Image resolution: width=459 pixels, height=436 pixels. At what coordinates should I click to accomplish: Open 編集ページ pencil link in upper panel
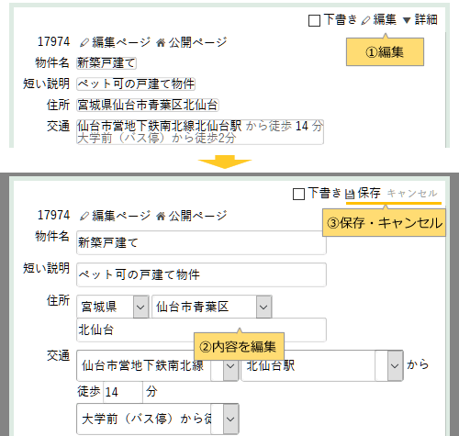click(x=116, y=42)
